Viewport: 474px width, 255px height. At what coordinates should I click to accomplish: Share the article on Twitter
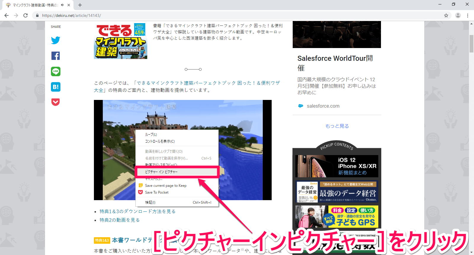(55, 40)
